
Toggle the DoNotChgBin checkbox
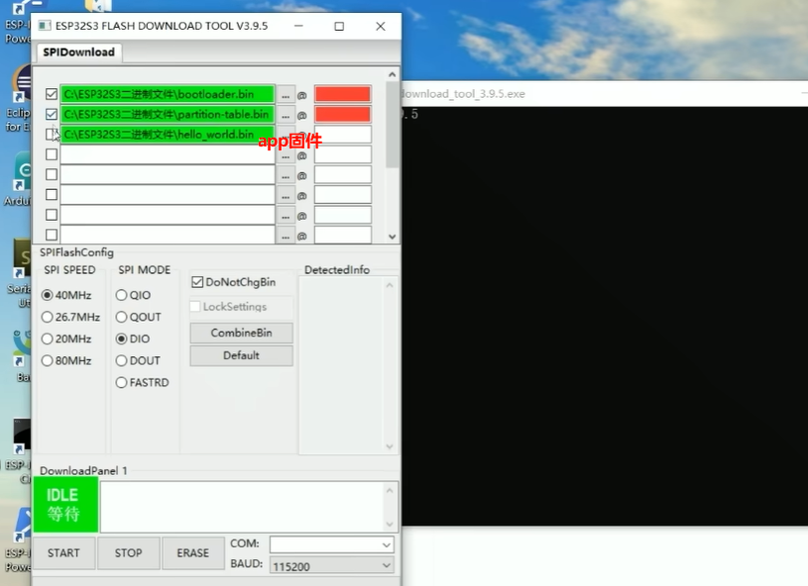coord(197,282)
